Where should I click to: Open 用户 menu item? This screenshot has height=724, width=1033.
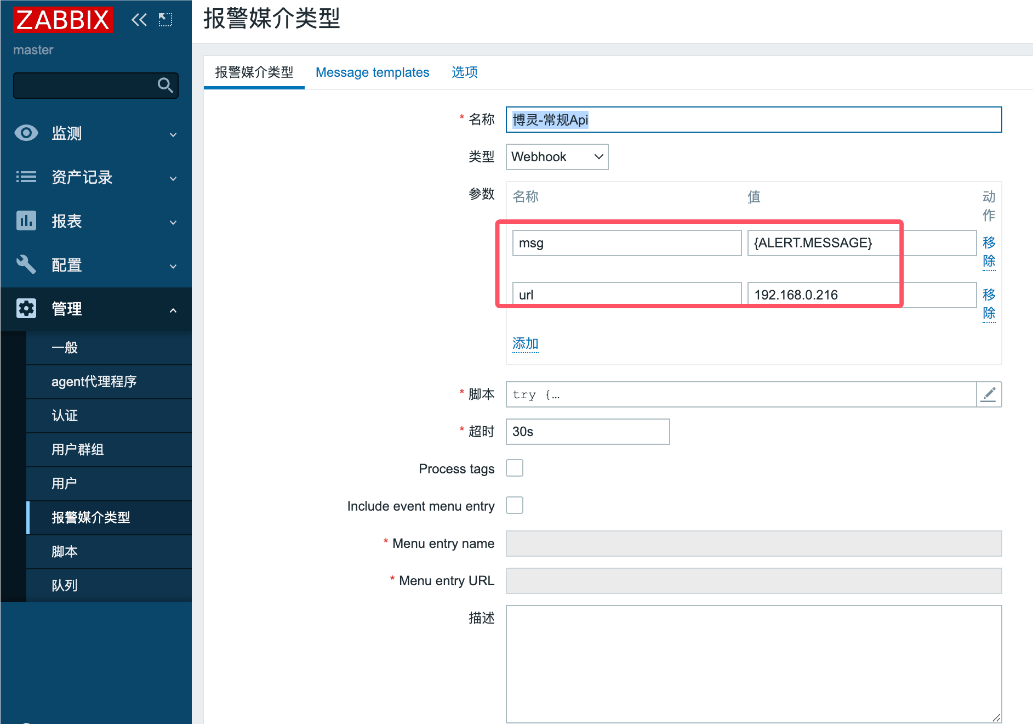coord(109,484)
